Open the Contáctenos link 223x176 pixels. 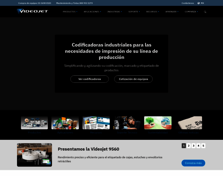tap(187, 3)
